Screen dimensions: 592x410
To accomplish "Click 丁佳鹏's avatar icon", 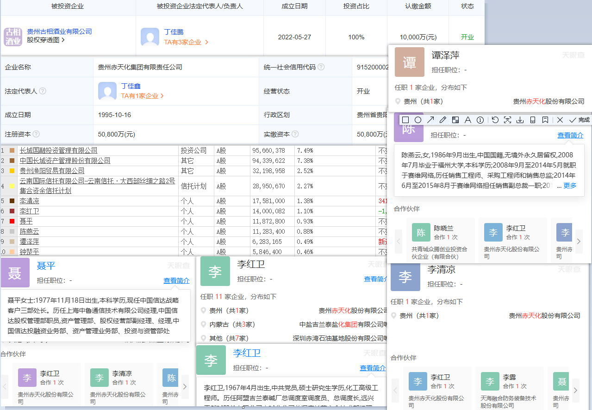I will pos(150,37).
